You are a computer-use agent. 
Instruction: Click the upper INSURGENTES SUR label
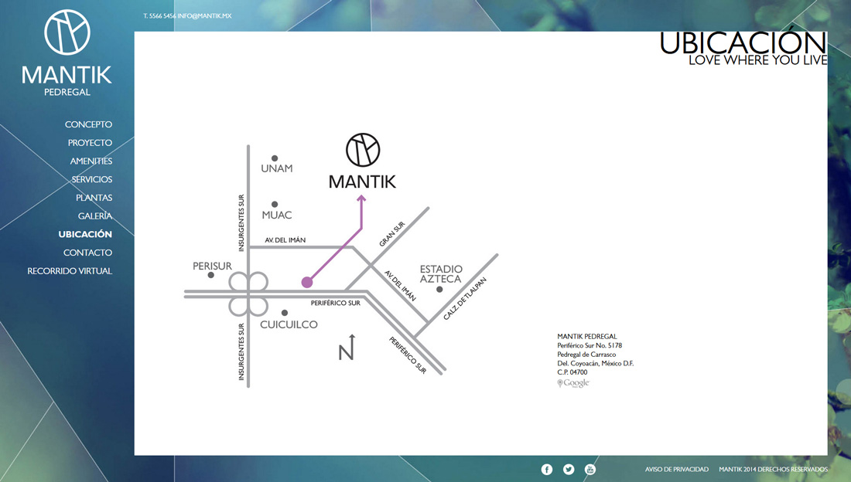pos(241,222)
